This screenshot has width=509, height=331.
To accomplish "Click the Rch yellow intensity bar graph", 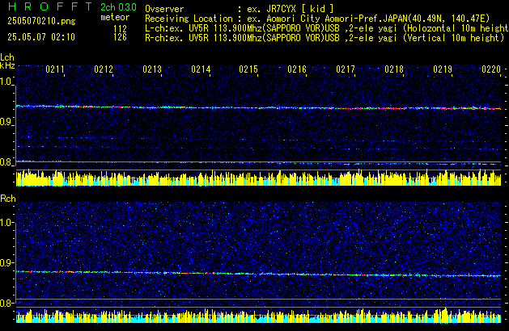I will point(258,316).
